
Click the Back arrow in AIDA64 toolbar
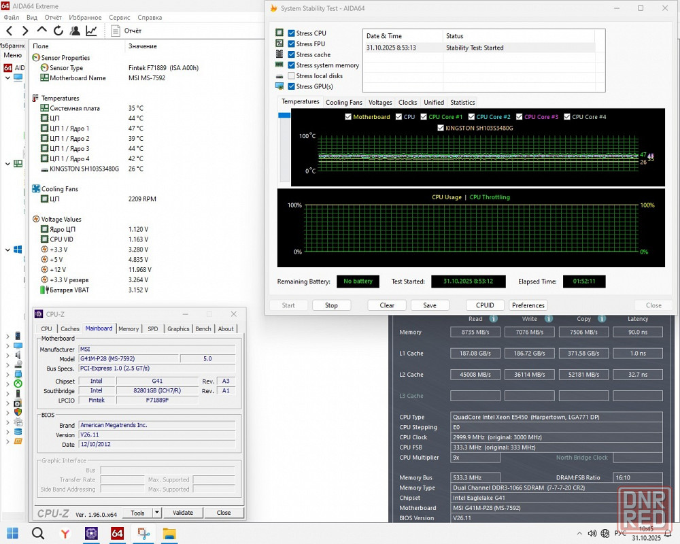tap(10, 31)
